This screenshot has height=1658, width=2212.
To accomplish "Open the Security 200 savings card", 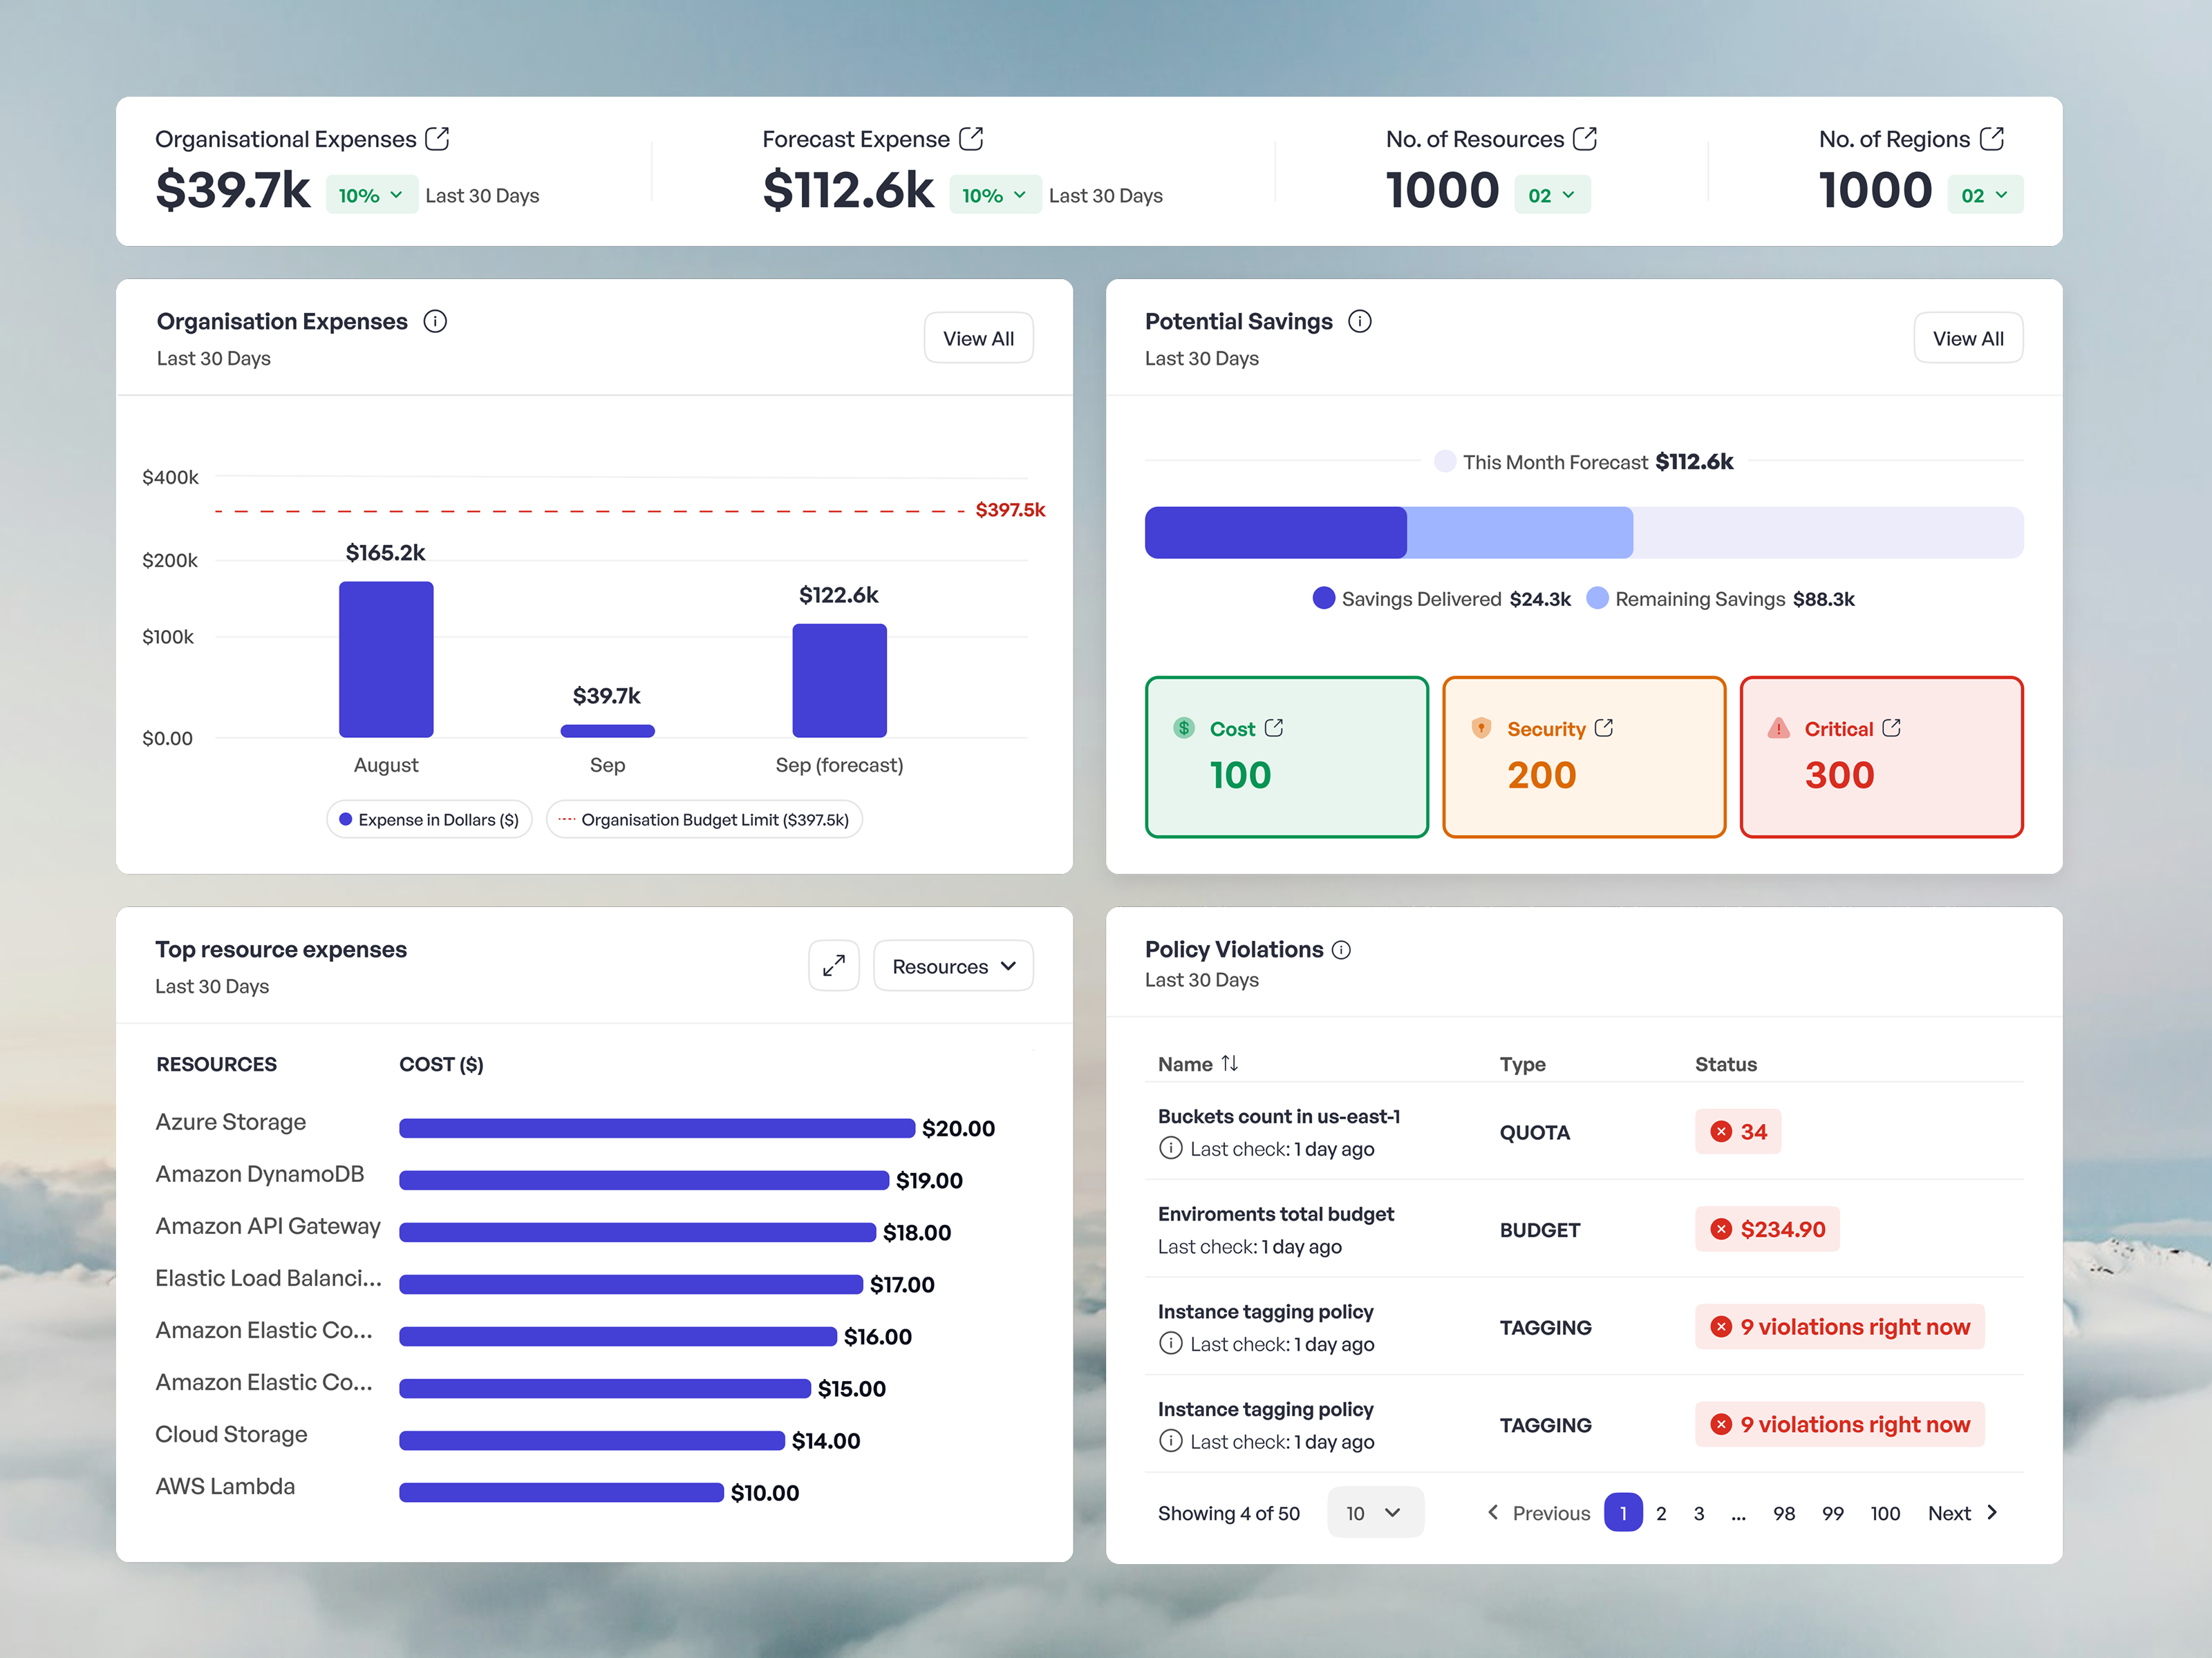I will [x=1584, y=756].
